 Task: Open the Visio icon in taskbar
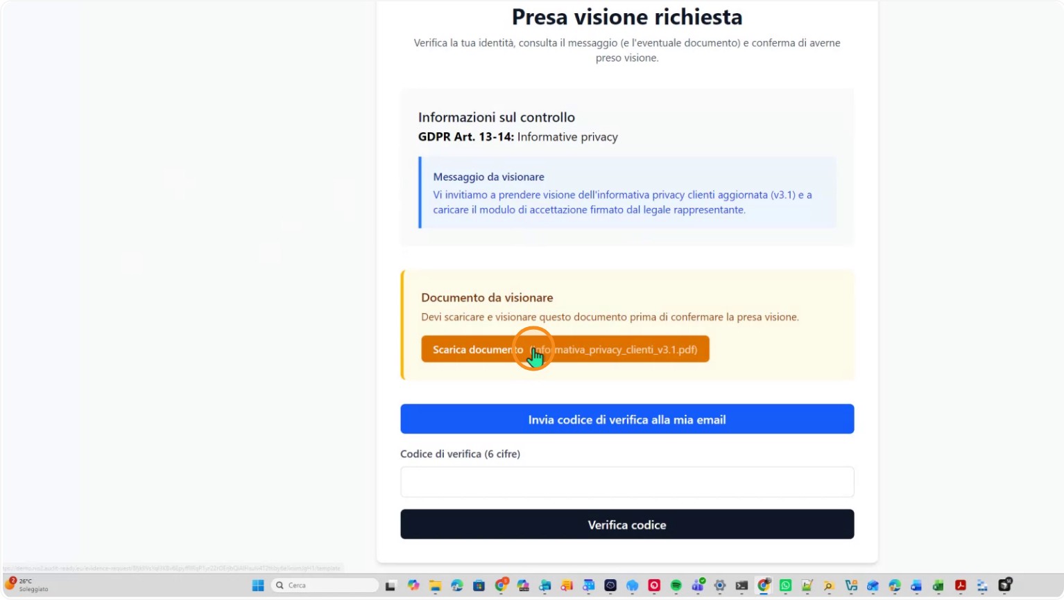851,585
